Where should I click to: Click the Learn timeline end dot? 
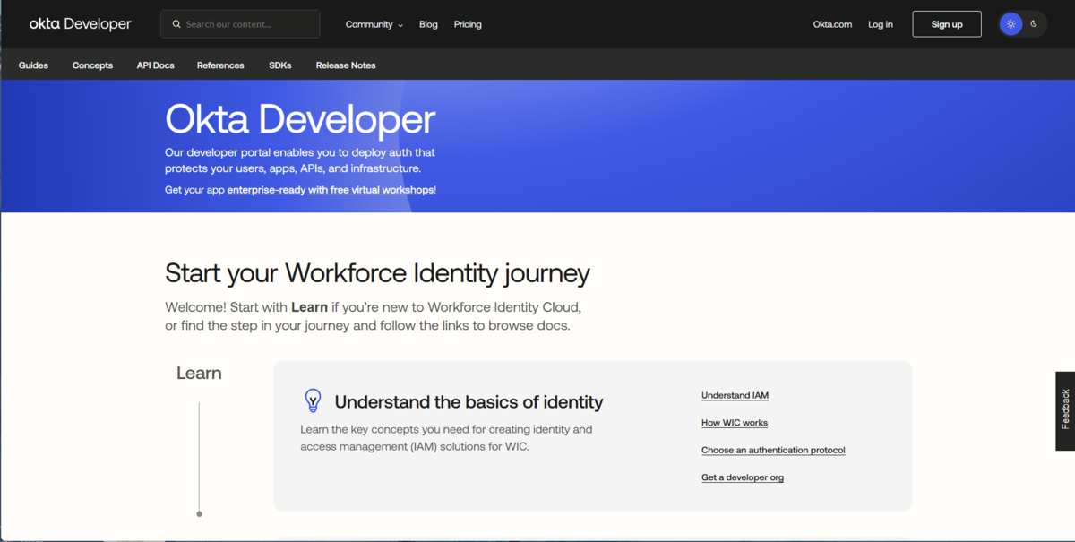pos(199,514)
